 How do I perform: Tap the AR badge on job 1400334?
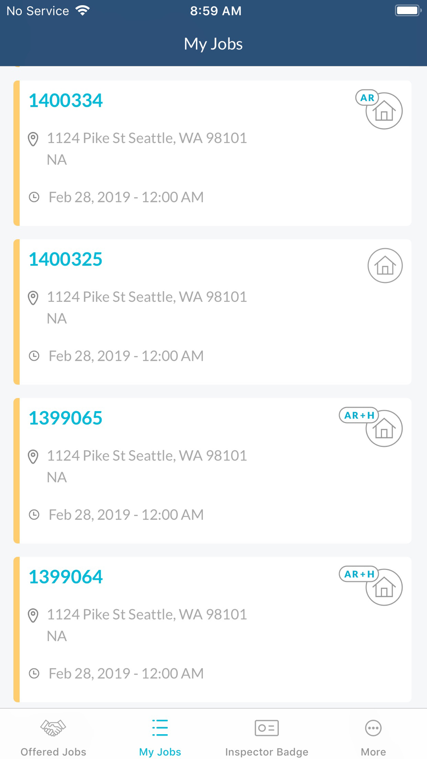coord(367,98)
